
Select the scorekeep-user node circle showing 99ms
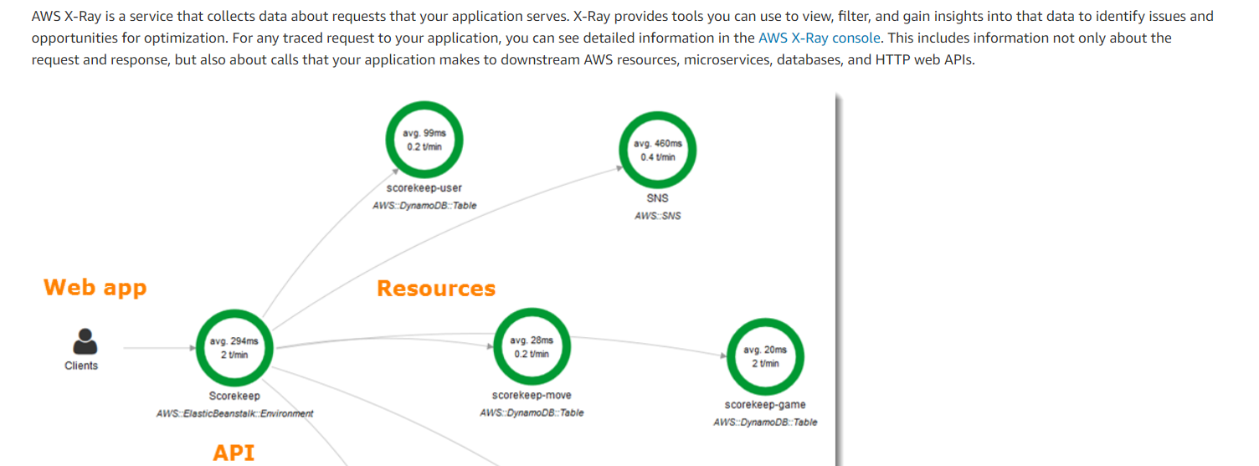coord(424,140)
